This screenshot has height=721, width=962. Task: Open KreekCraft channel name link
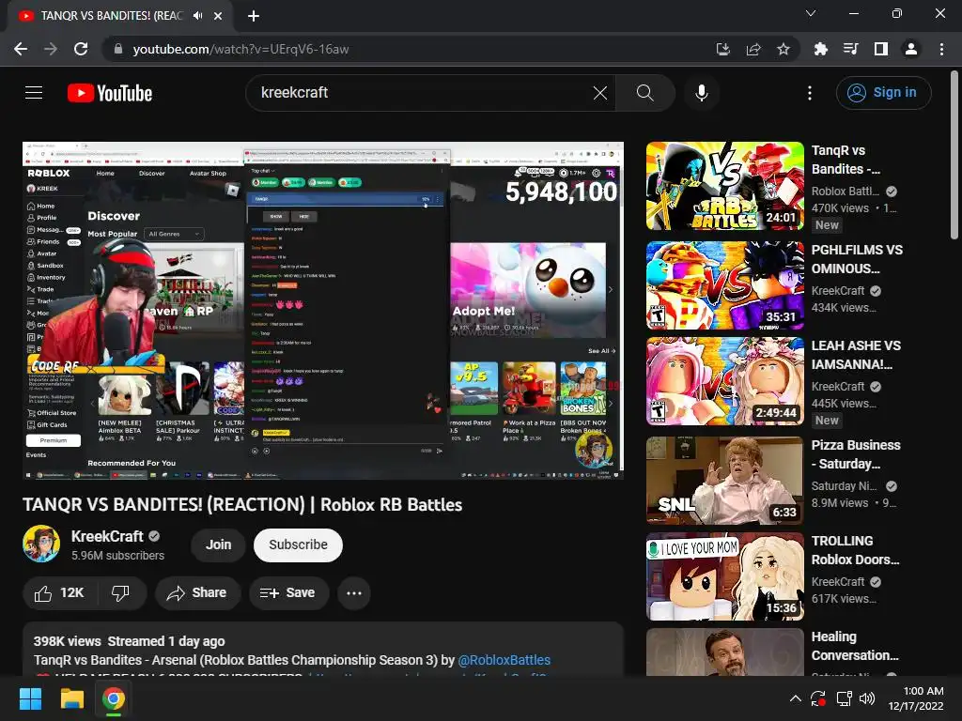click(107, 536)
